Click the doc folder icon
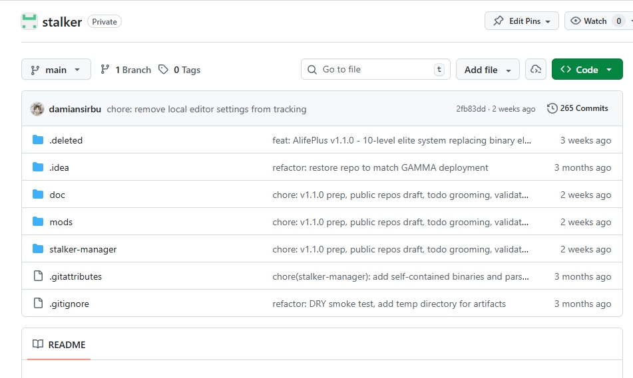Screen dimensions: 633x378 (x=38, y=194)
